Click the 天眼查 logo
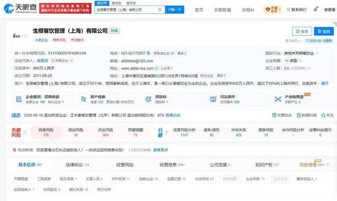The width and height of the screenshot is (337, 201). pos(20,9)
